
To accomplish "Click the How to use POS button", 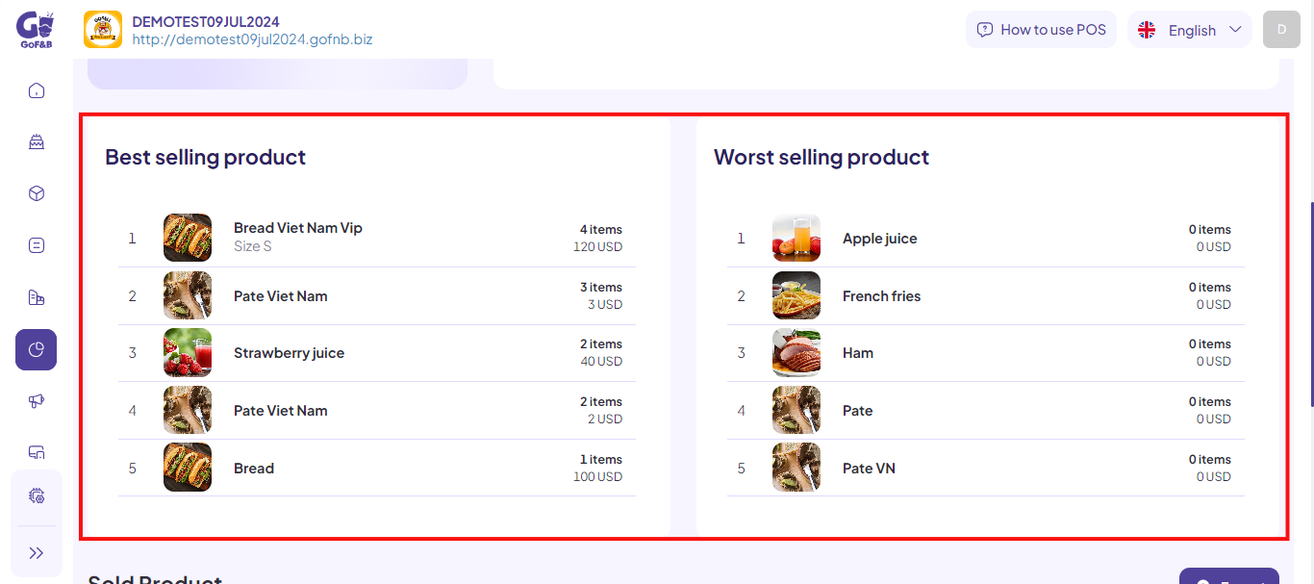I will click(1041, 30).
